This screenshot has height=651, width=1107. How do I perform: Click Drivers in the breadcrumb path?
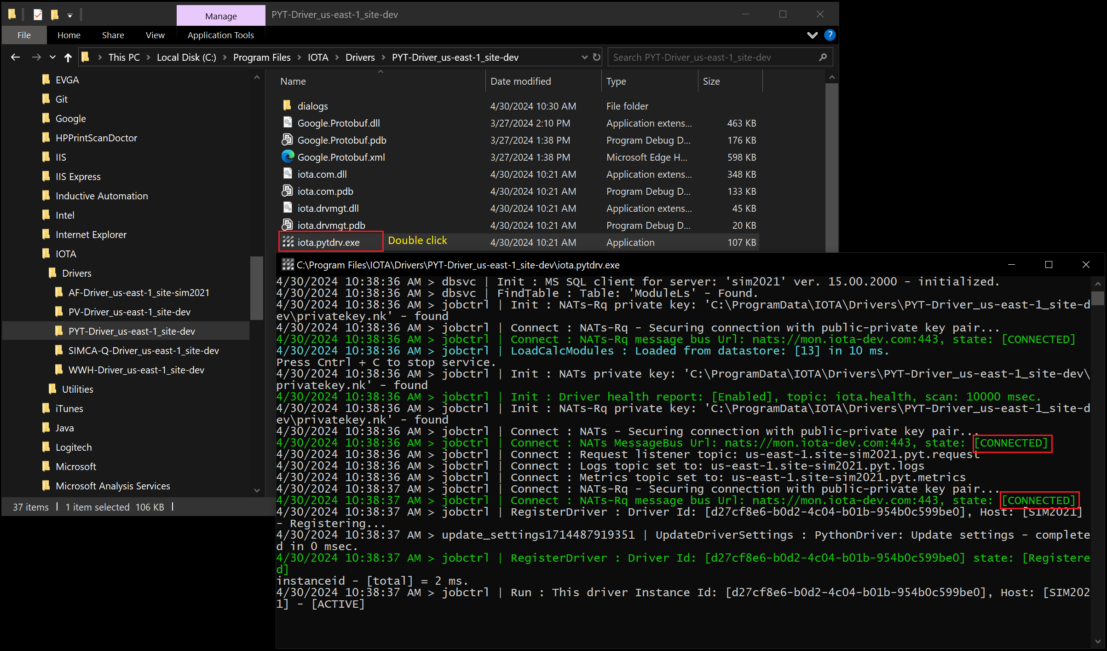[x=360, y=57]
